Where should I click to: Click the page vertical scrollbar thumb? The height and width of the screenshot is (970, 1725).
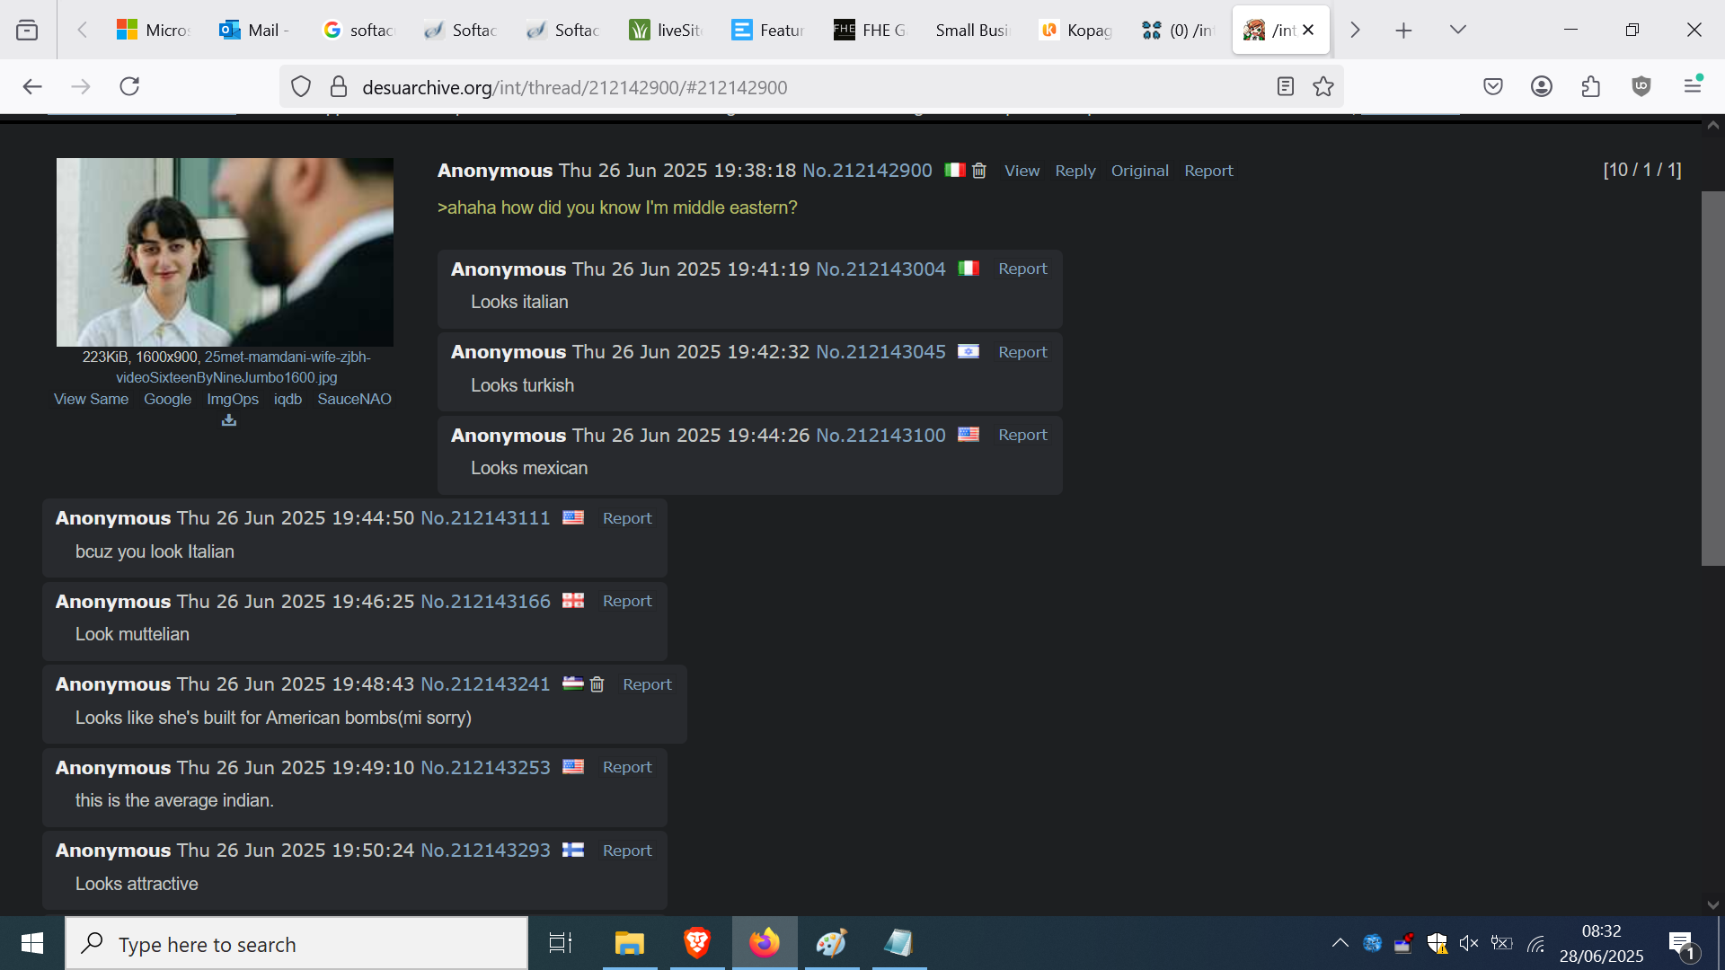coord(1712,377)
